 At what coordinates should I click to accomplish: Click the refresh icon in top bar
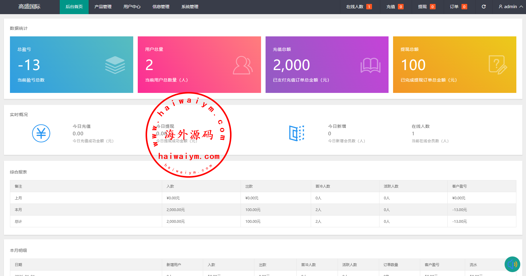point(483,7)
